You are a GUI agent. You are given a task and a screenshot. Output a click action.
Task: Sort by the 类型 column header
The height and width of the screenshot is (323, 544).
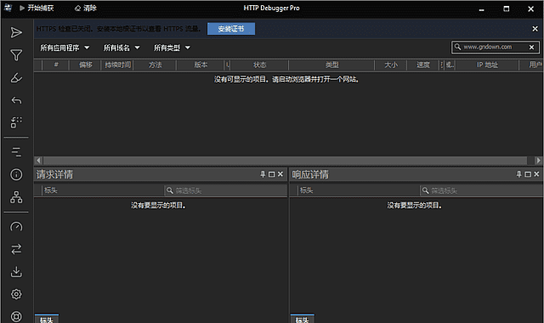coord(331,65)
